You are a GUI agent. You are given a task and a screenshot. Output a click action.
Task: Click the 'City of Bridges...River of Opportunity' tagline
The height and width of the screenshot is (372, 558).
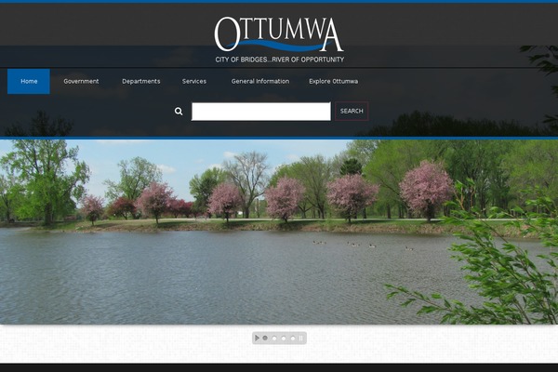click(x=280, y=60)
